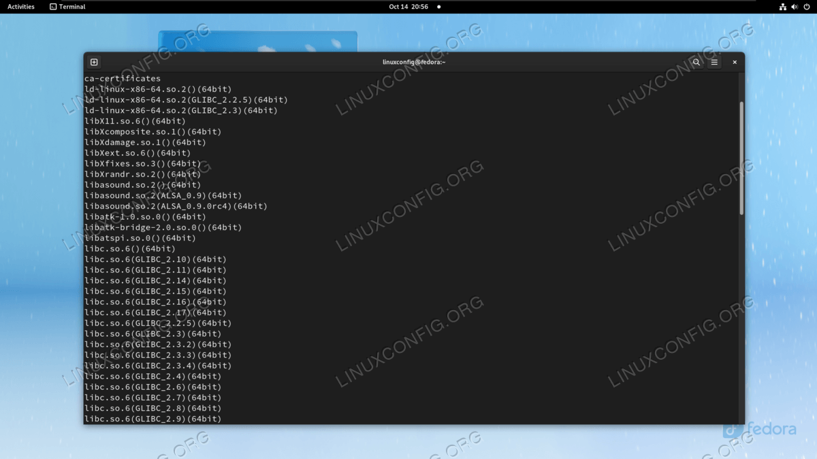Click the libatspi.so.0()(64bit) line
817x459 pixels.
140,238
